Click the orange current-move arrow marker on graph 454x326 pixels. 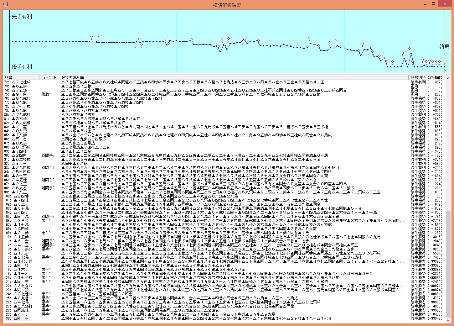445,64
